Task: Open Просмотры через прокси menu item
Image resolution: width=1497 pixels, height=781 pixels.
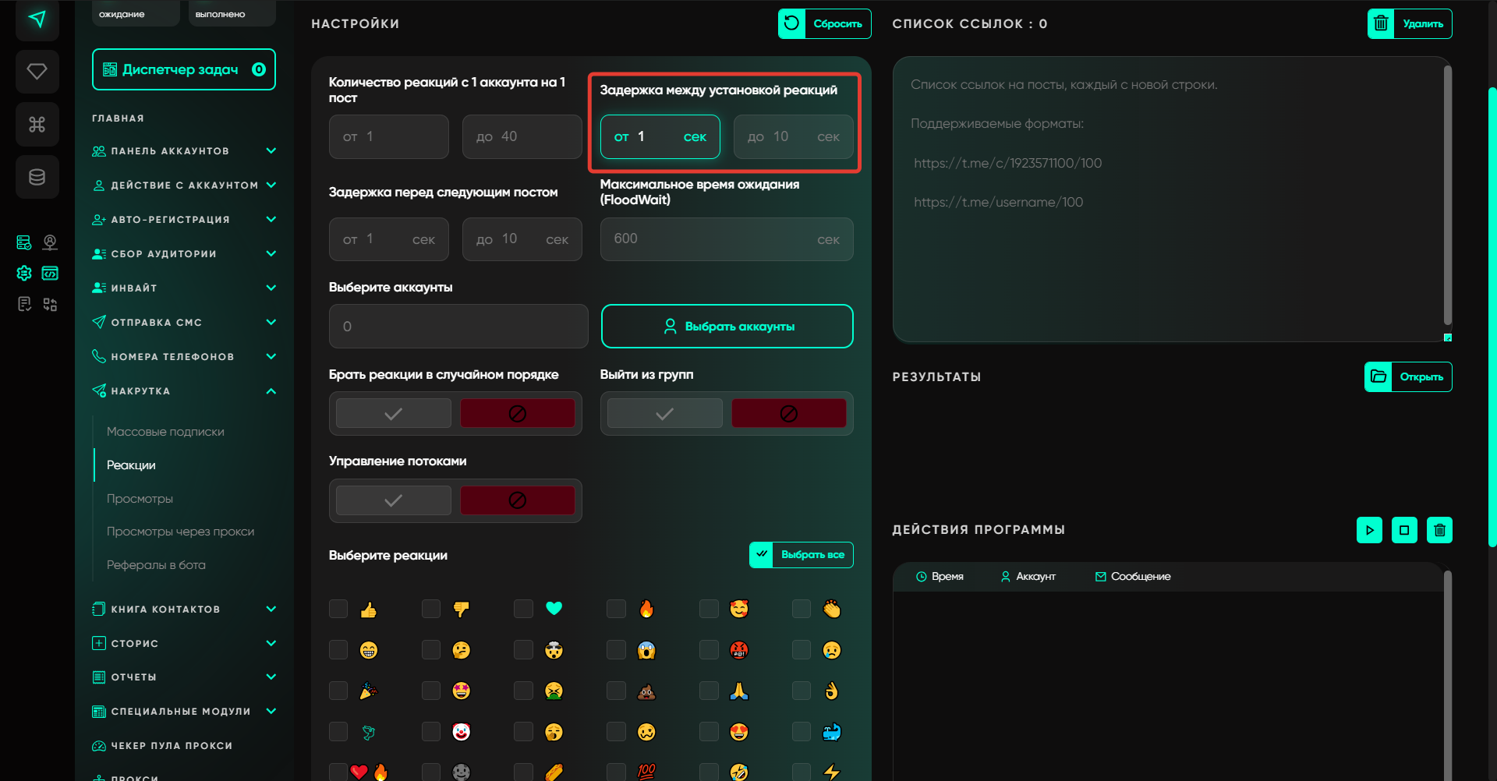Action: [x=180, y=532]
